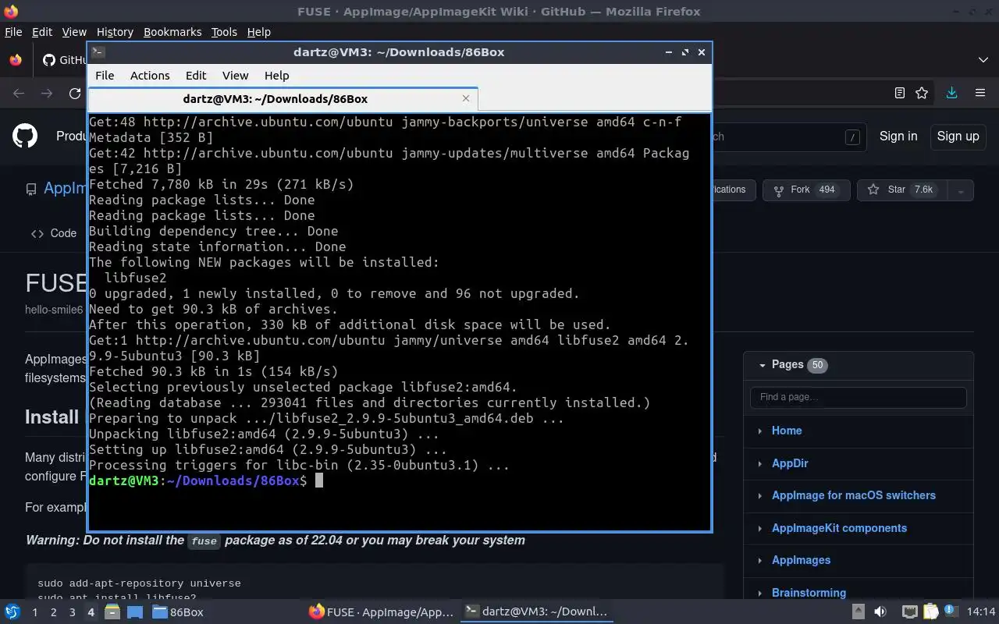999x624 pixels.
Task: Go back in Firefox
Action: (19, 94)
